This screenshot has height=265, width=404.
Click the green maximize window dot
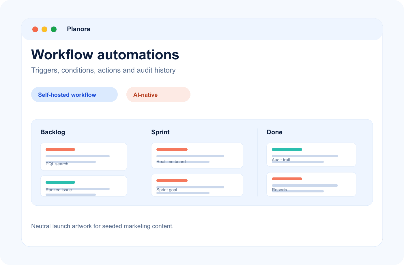pyautogui.click(x=54, y=29)
